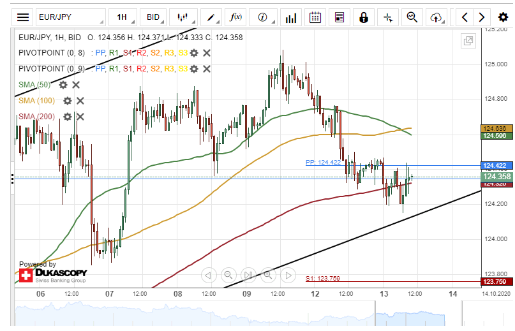Toggle the crosshair cursor tool
515x331 pixels.
(x=388, y=17)
